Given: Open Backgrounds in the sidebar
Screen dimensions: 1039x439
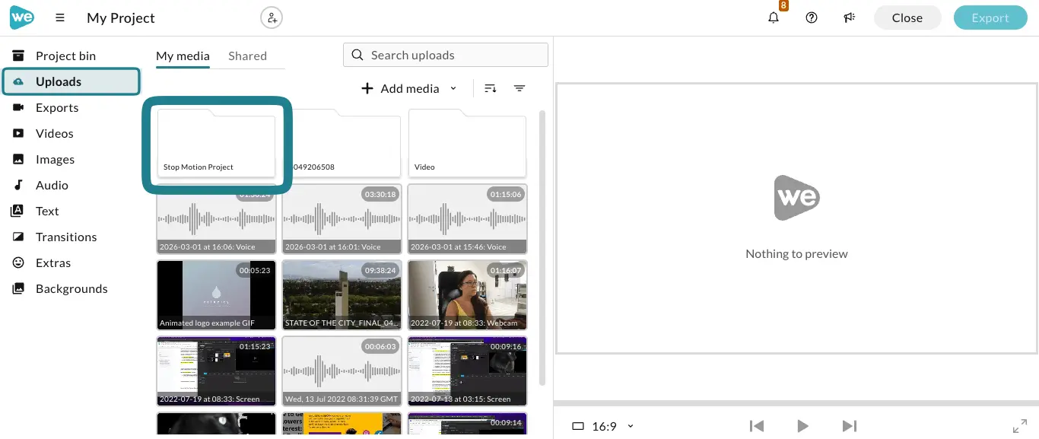Looking at the screenshot, I should point(71,288).
